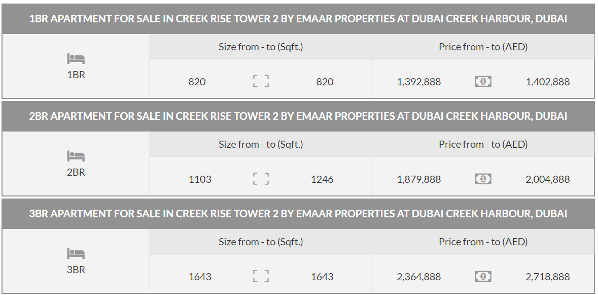Click the money icon in 3BR price row
The image size is (598, 295).
(x=483, y=276)
